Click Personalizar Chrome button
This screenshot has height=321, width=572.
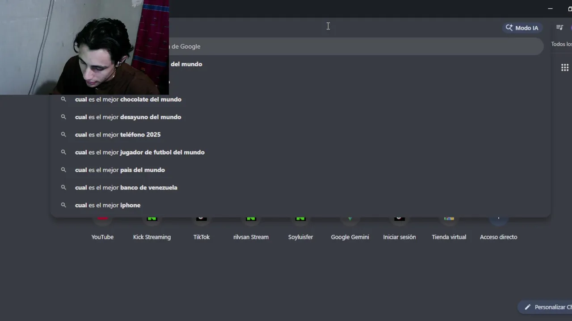pos(545,307)
